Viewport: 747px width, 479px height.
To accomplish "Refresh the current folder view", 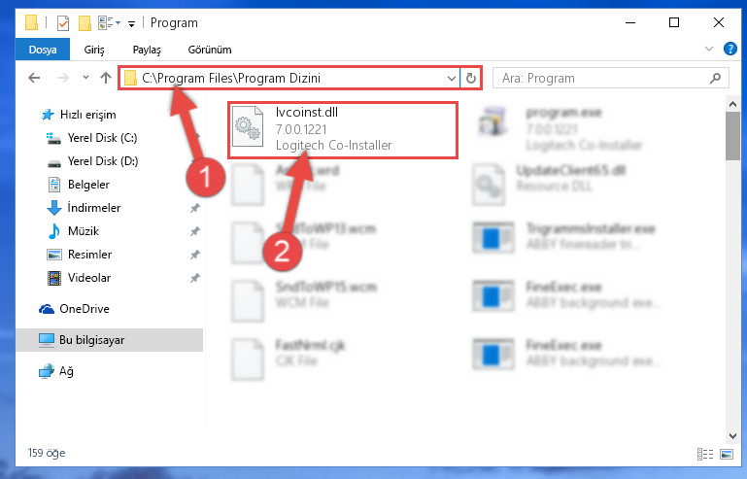I will tap(471, 78).
